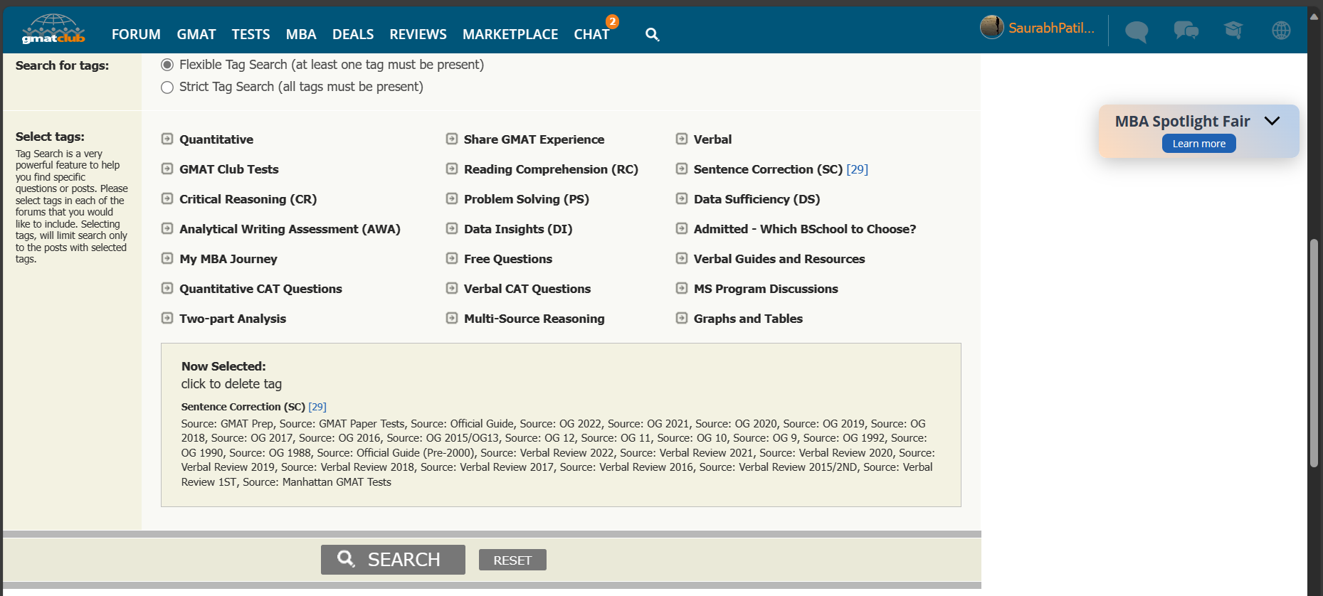Expand the Data Insights (DI) tag
This screenshot has width=1323, height=596.
pos(452,229)
